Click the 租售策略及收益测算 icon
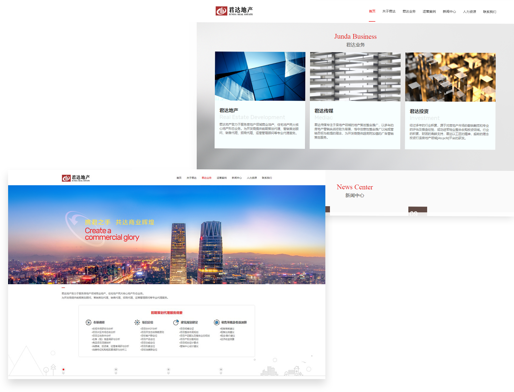The image size is (514, 392). (x=216, y=322)
